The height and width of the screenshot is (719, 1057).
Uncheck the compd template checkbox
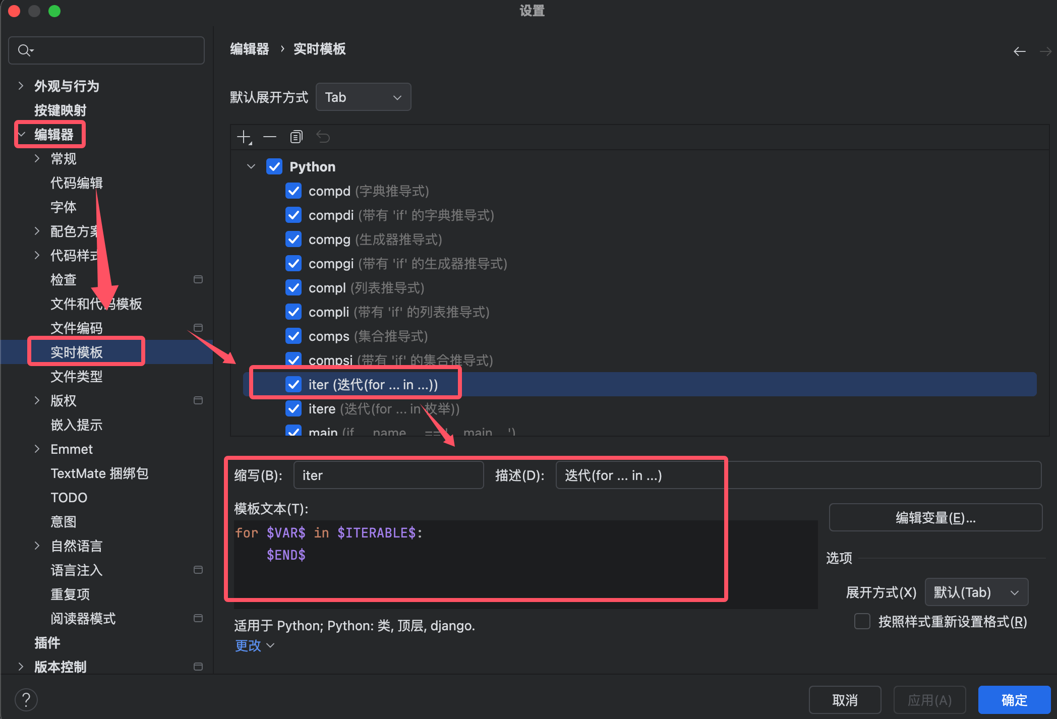[293, 191]
